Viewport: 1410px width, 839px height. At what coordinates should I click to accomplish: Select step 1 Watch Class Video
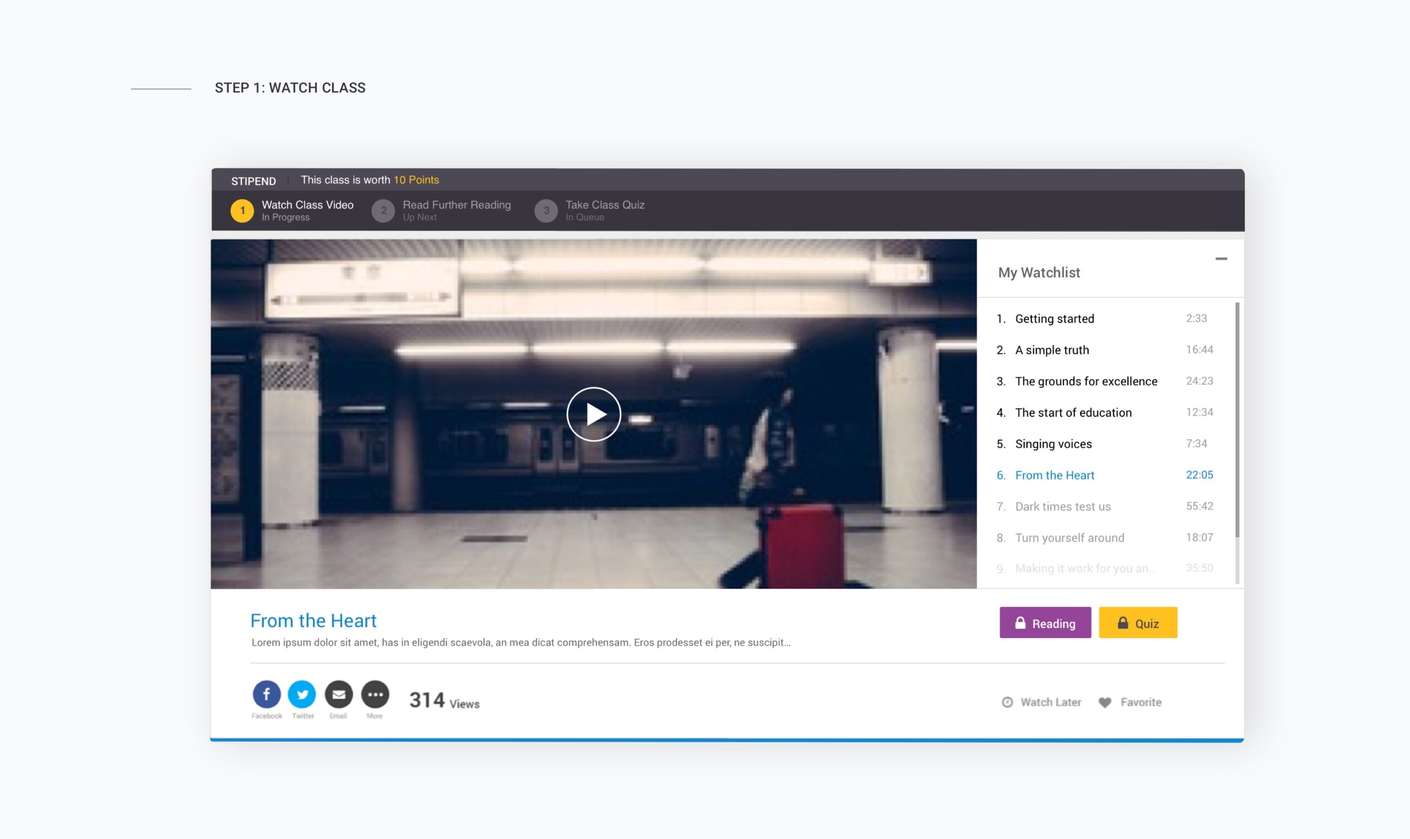tap(292, 210)
